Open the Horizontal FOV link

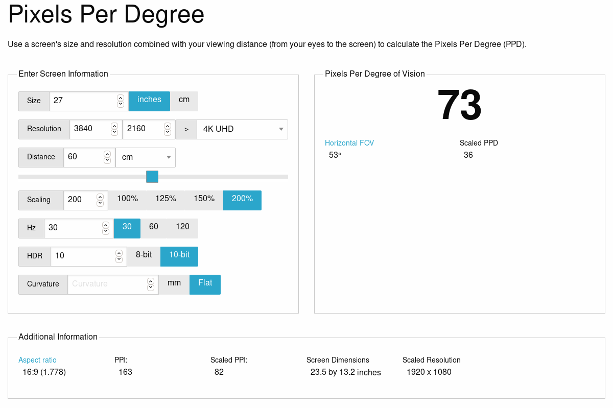coord(349,143)
